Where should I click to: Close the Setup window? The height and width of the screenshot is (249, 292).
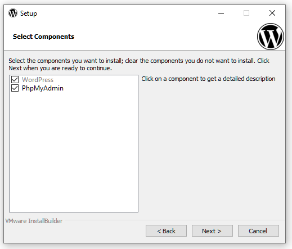pyautogui.click(x=272, y=13)
